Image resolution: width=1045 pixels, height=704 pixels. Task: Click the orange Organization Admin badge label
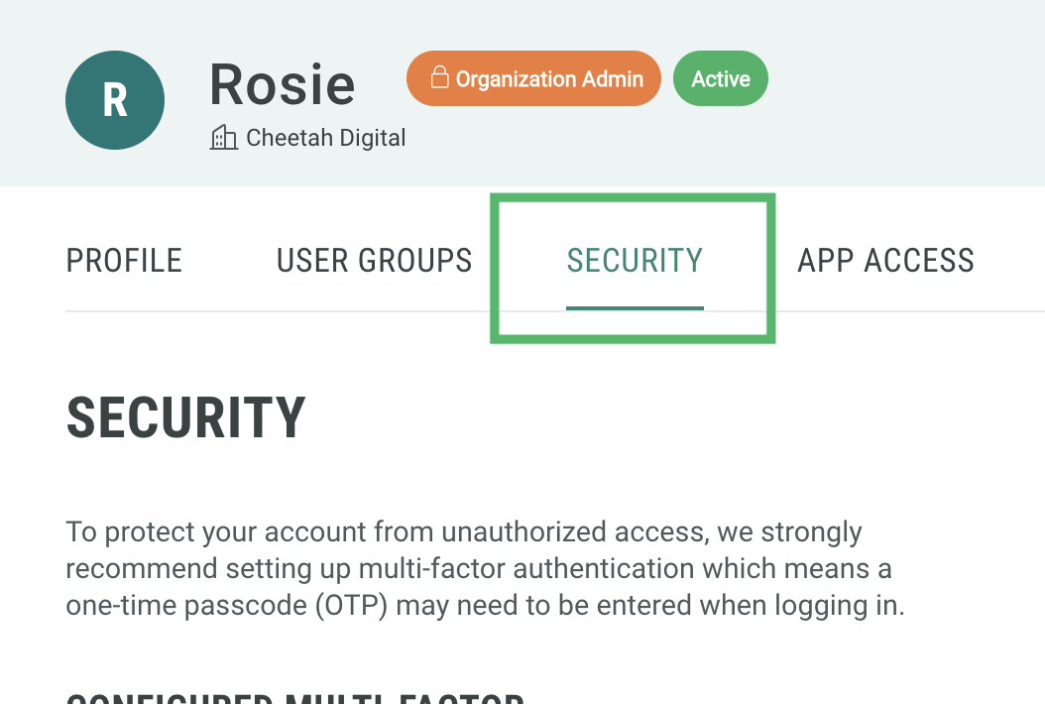(x=533, y=78)
